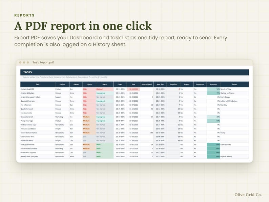269x202 pixels.
Task: Click the 'Yearly' note cell
Action: pyautogui.click(x=234, y=133)
